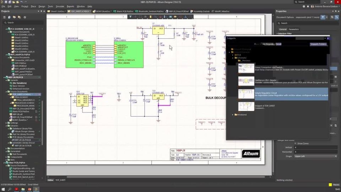Viewport: 341px width, 192px height.
Task: Collapse the PC4-SODIMM project tree node
Action: click(6, 29)
